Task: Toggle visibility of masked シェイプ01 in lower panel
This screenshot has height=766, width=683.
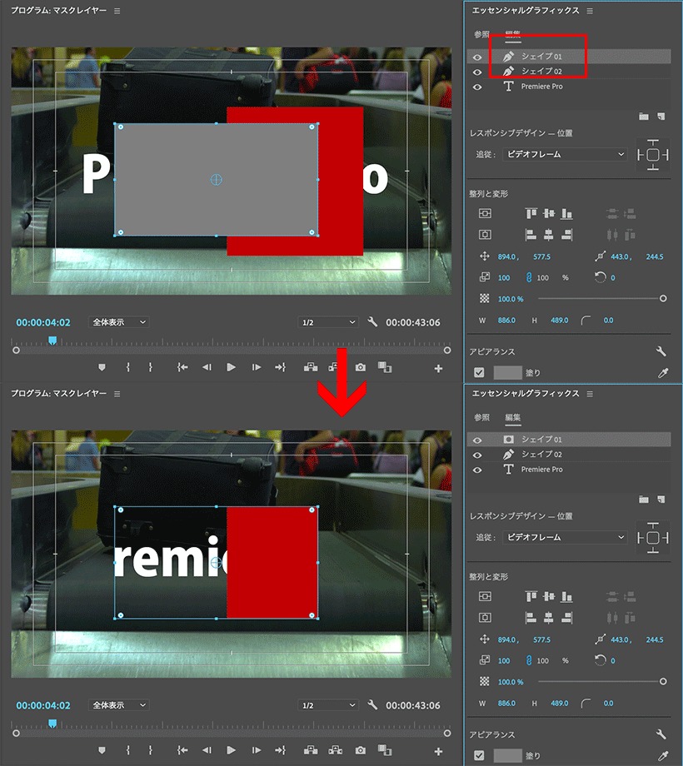Action: point(477,440)
